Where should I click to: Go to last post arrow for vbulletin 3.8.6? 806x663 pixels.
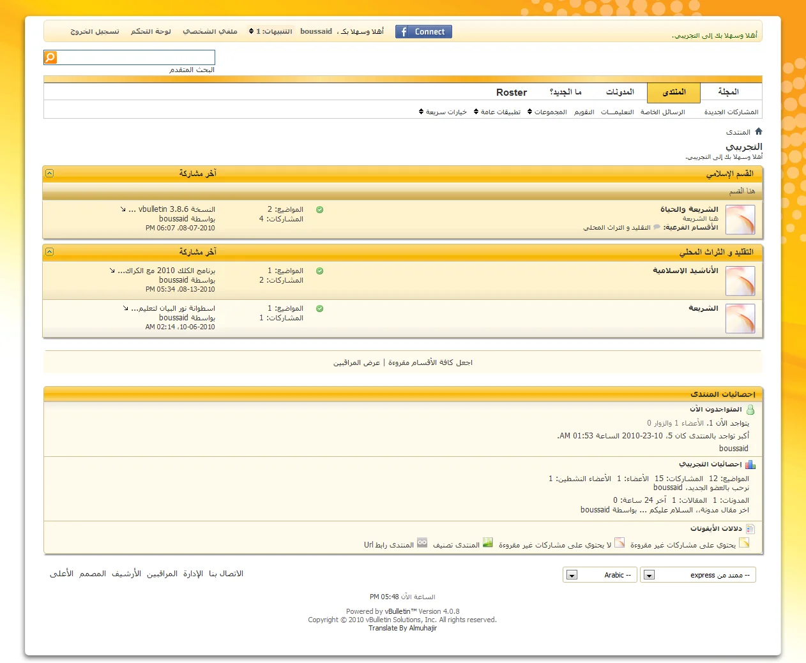point(123,209)
